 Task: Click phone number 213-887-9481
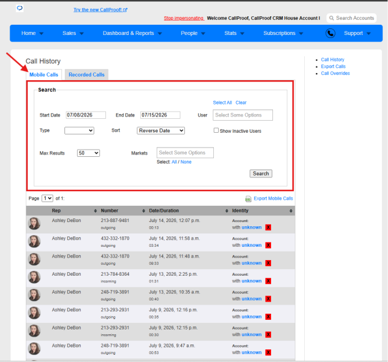[x=115, y=221]
